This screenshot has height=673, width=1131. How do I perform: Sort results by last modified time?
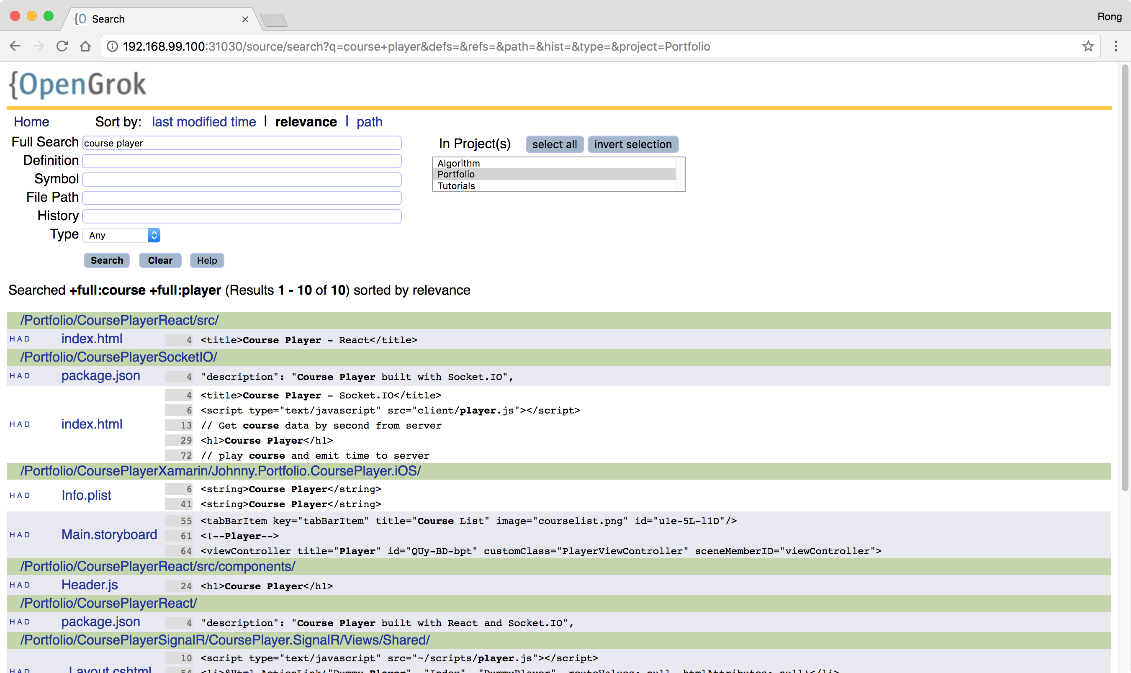point(203,122)
